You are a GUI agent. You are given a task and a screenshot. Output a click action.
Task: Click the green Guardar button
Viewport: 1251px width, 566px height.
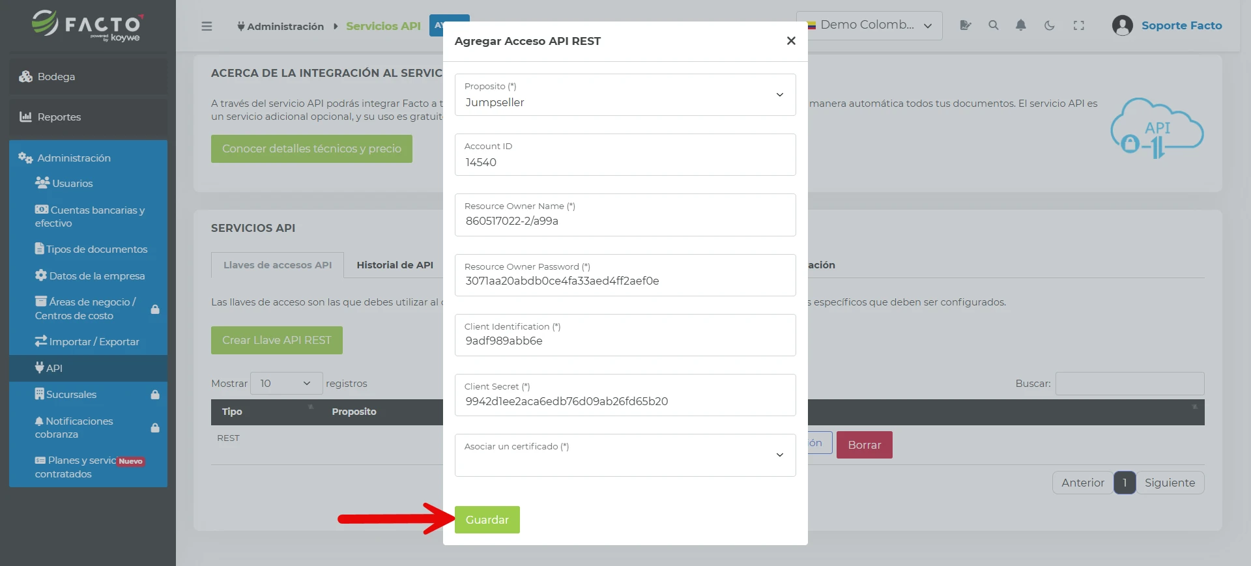(487, 520)
